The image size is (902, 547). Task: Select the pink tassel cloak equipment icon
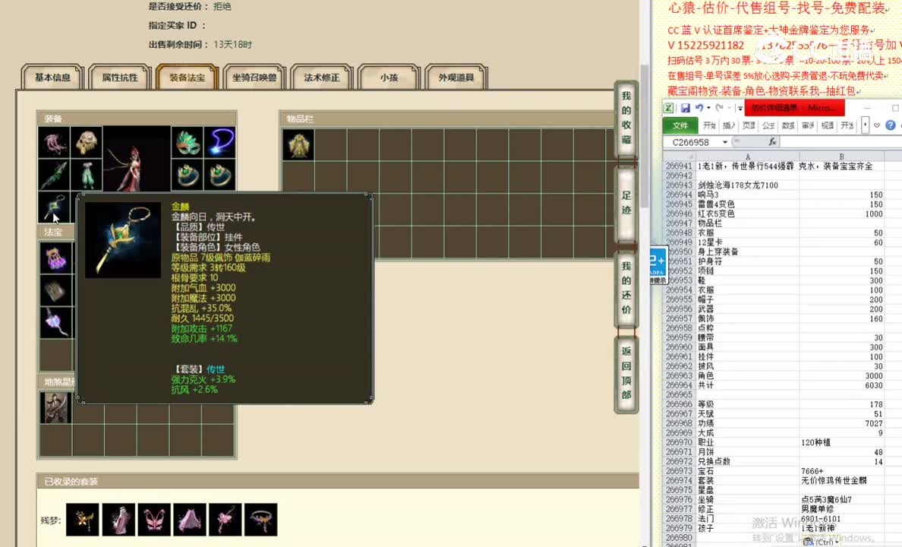(x=54, y=142)
